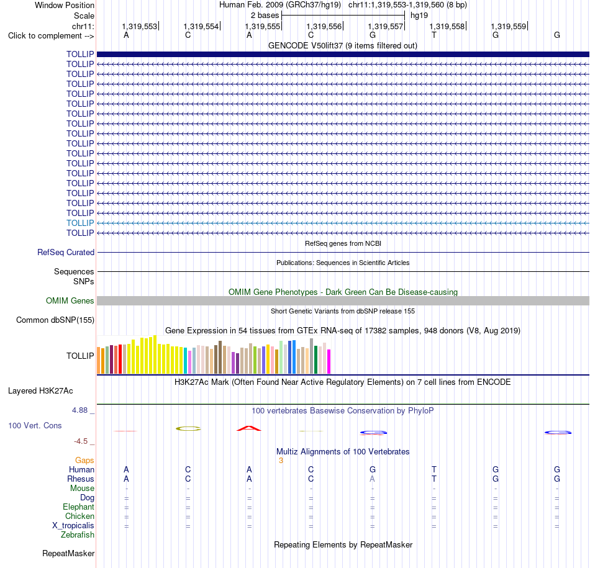Viewport: 590px width, 568px height.
Task: Select the Human alignment row label
Action: (81, 470)
